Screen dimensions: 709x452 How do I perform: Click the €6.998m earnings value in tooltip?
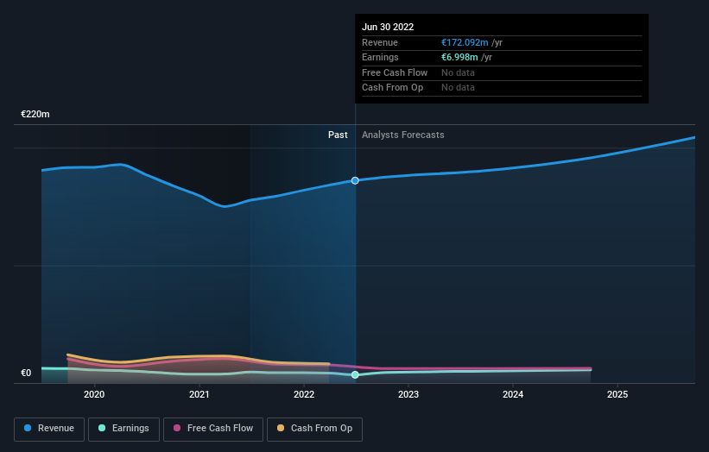click(x=459, y=57)
